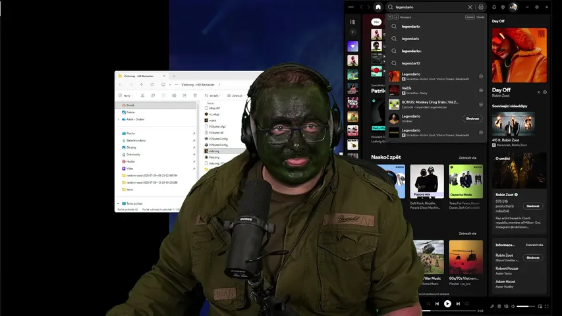This screenshot has width=562, height=316.
Task: Follow the Legendario artist with Sledovat button
Action: click(x=472, y=118)
